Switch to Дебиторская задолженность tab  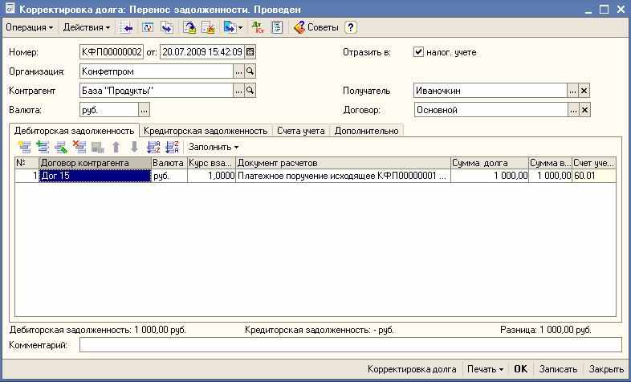tap(74, 131)
